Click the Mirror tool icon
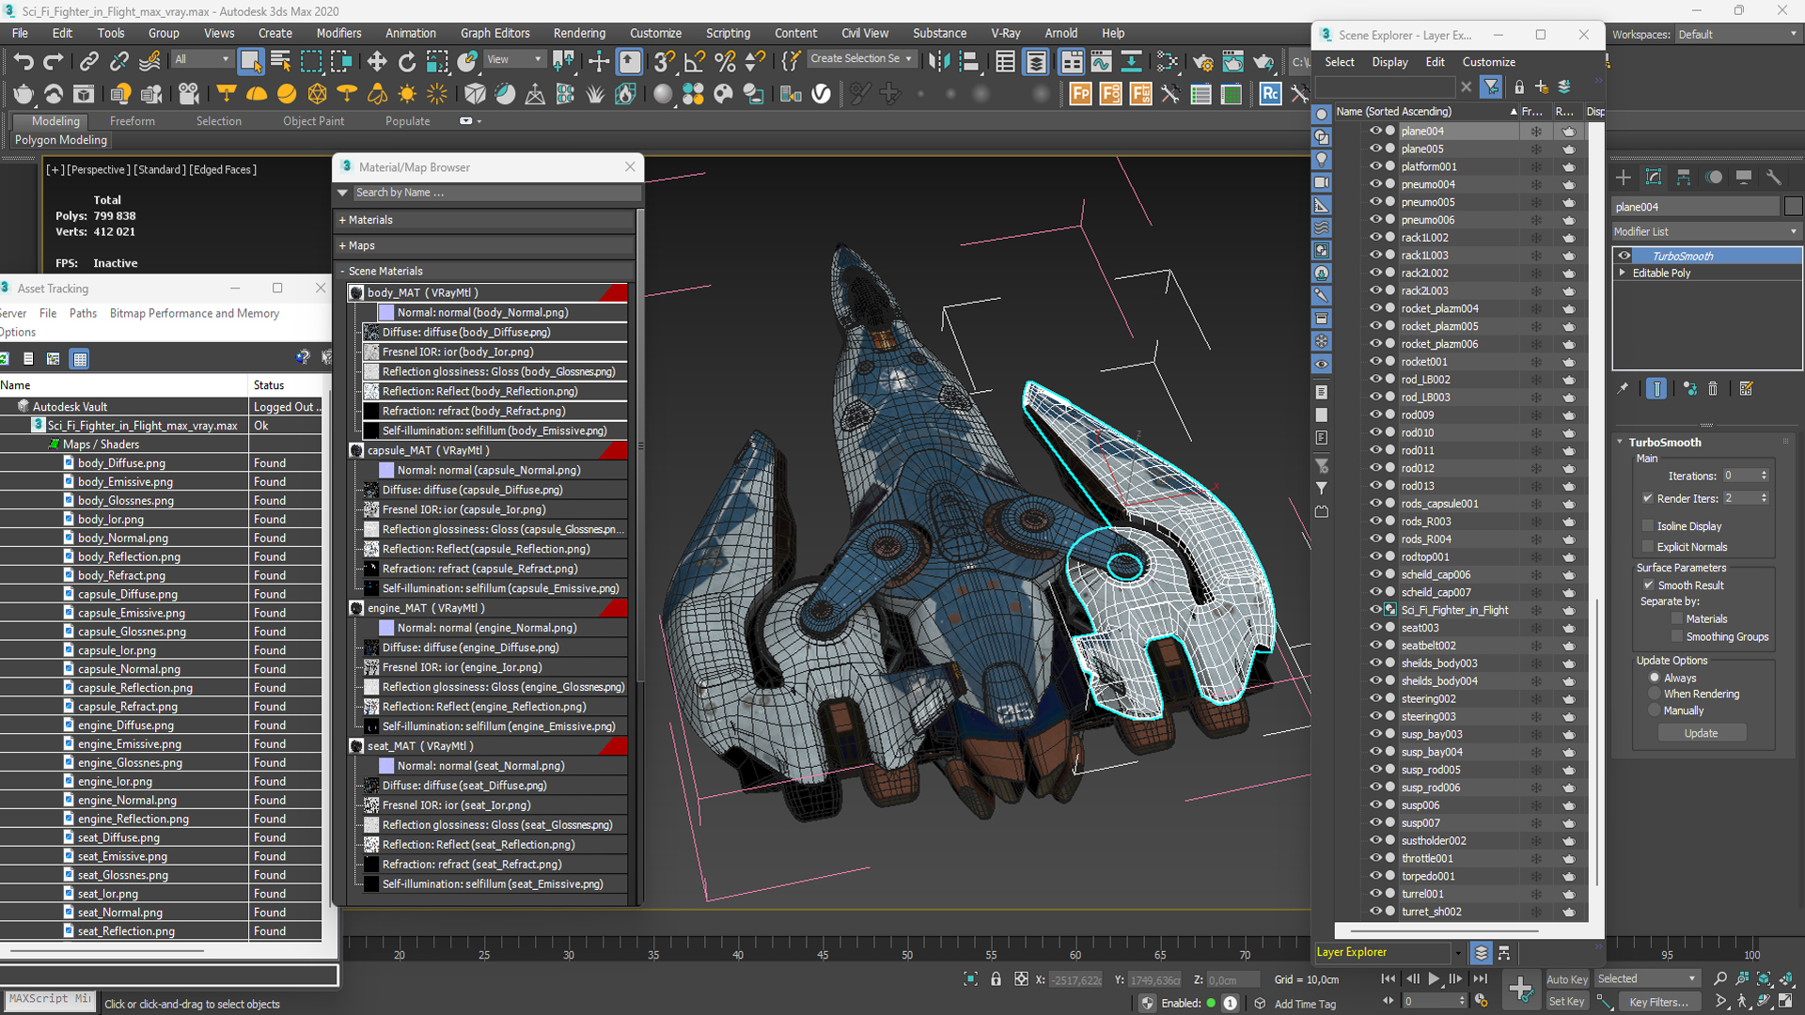1805x1015 pixels. point(938,62)
